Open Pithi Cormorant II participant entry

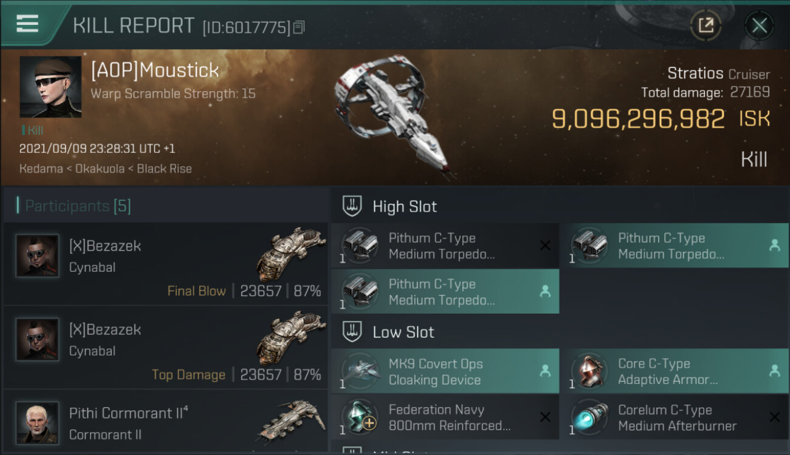tap(165, 423)
